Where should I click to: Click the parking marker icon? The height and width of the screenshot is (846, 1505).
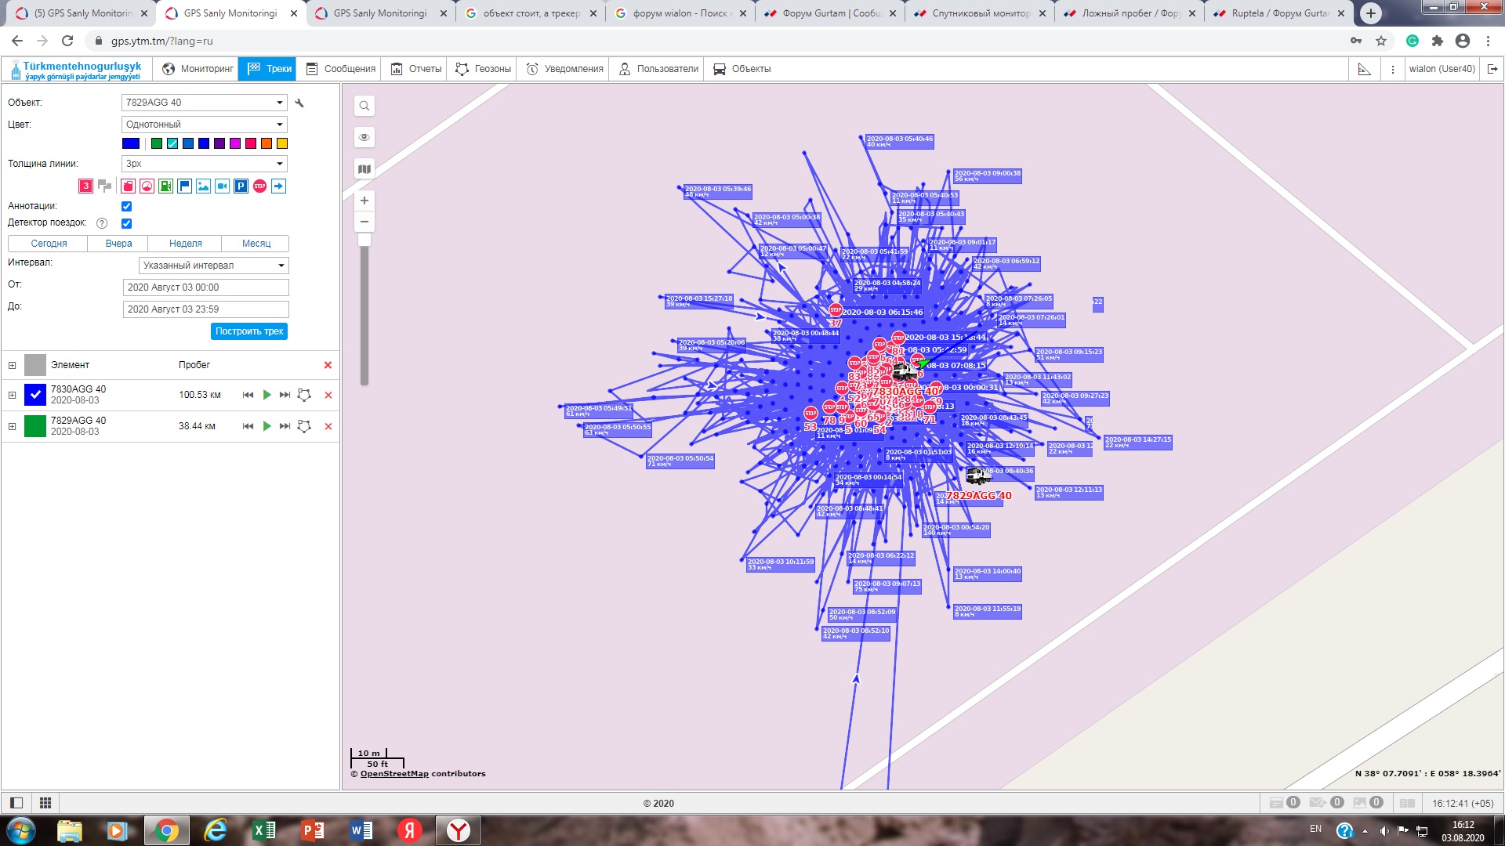coord(241,186)
